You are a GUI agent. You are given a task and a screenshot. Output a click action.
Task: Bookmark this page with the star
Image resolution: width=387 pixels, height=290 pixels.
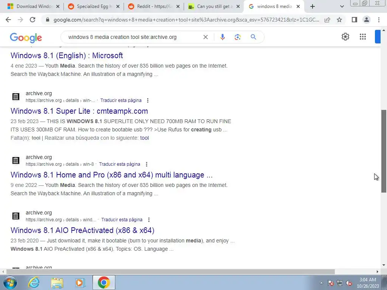[339, 20]
